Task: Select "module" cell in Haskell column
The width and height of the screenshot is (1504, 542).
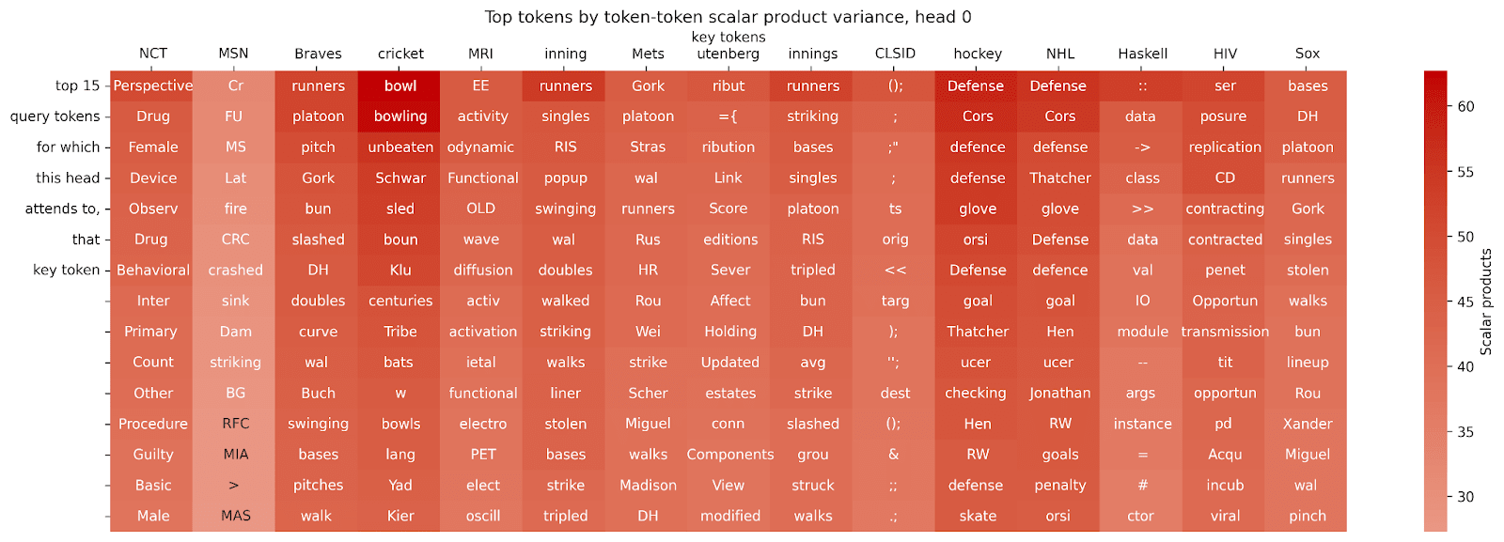Action: [x=1142, y=332]
